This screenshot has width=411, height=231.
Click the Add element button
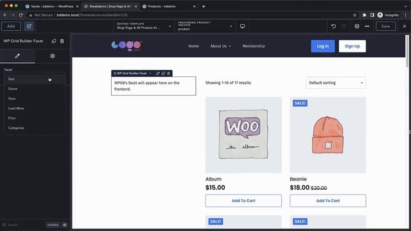point(11,26)
